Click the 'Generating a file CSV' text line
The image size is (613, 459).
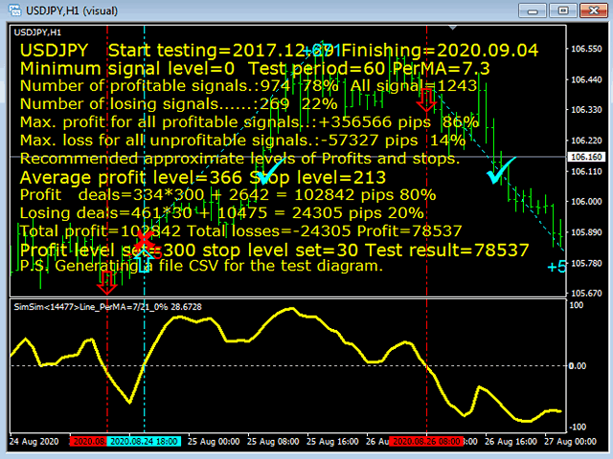(201, 266)
